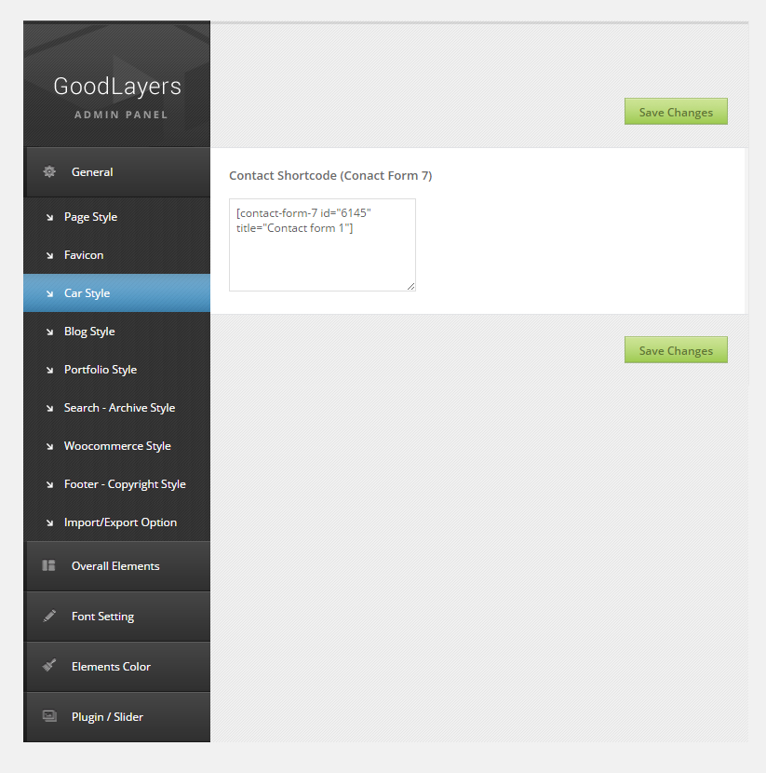Expand the Plugin / Slider section
Viewport: 766px width, 773px height.
pyautogui.click(x=116, y=717)
